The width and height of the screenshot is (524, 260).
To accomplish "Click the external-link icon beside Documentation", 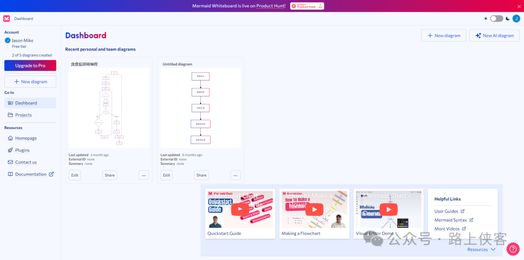I will click(51, 174).
